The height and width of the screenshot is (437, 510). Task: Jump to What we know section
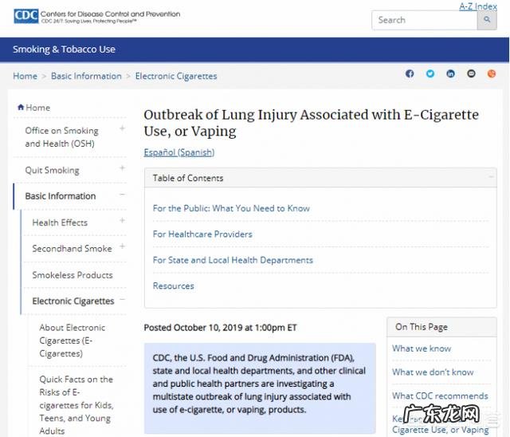point(422,348)
